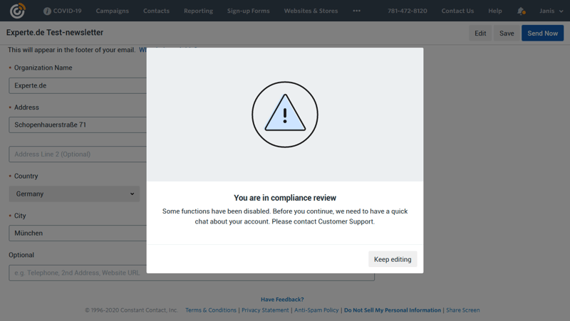The image size is (570, 321).
Task: Click the Organization Name input field
Action: click(77, 85)
